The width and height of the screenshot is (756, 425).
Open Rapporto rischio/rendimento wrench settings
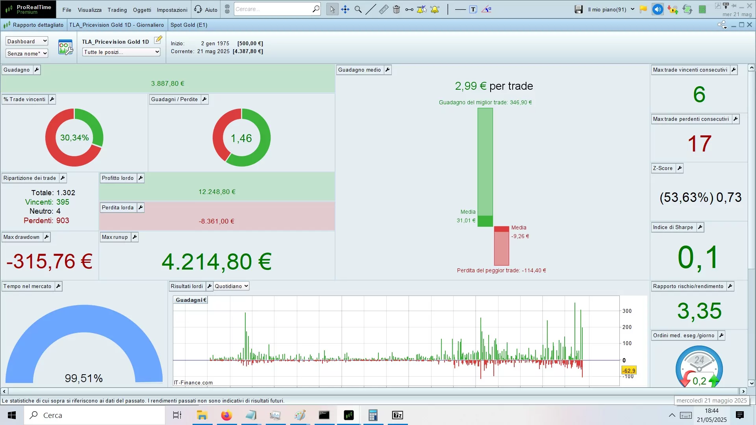click(730, 286)
